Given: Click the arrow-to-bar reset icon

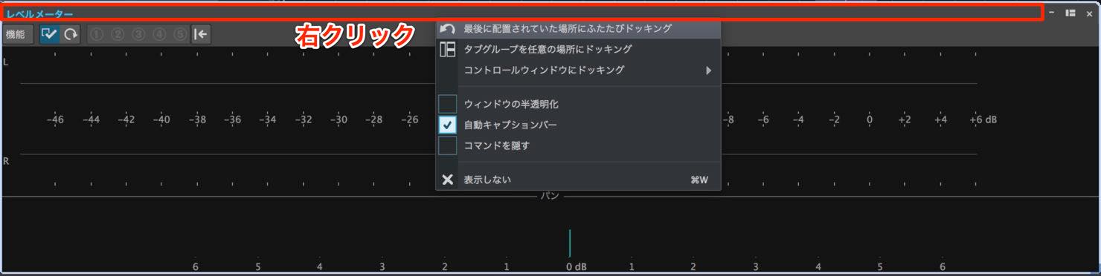Looking at the screenshot, I should click(201, 34).
